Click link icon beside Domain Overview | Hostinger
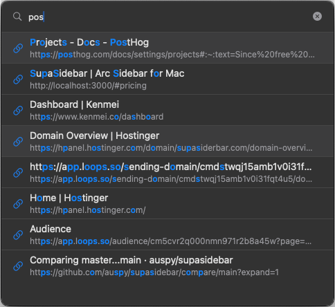Image resolution: width=335 pixels, height=307 pixels. coord(18,142)
